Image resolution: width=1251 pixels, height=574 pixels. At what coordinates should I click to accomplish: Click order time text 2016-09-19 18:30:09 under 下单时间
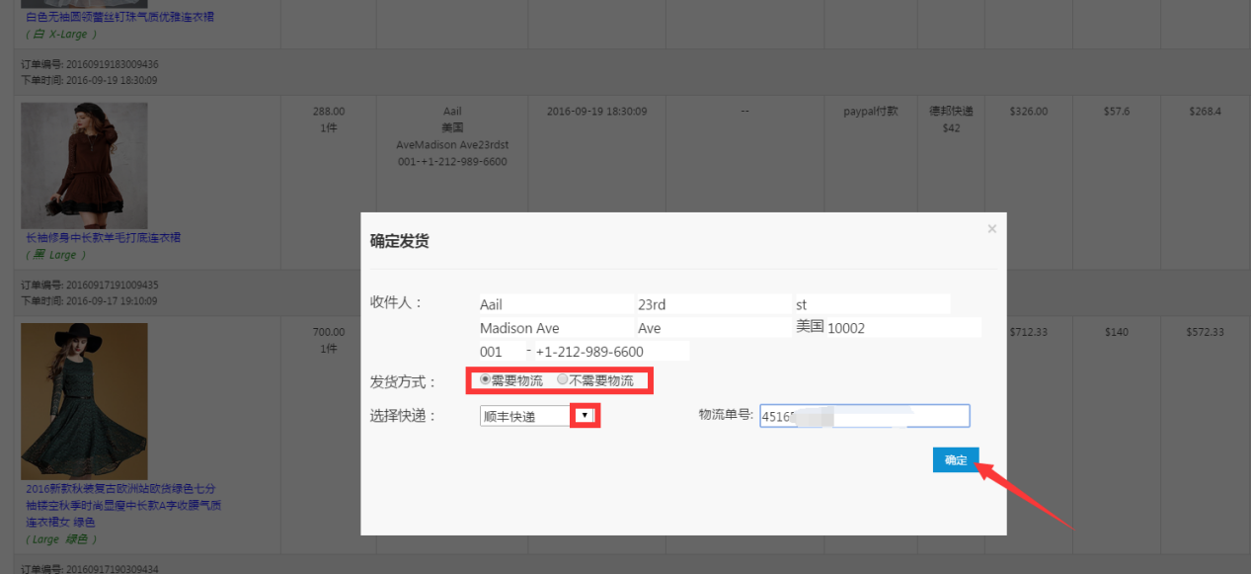pyautogui.click(x=112, y=80)
